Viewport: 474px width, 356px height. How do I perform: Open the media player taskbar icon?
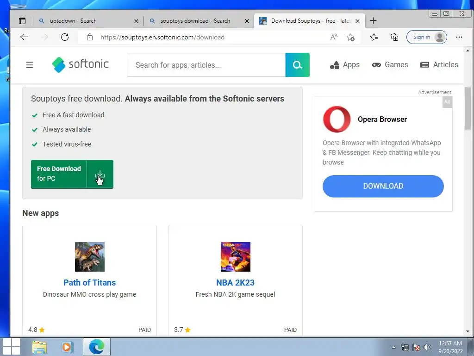[67, 347]
